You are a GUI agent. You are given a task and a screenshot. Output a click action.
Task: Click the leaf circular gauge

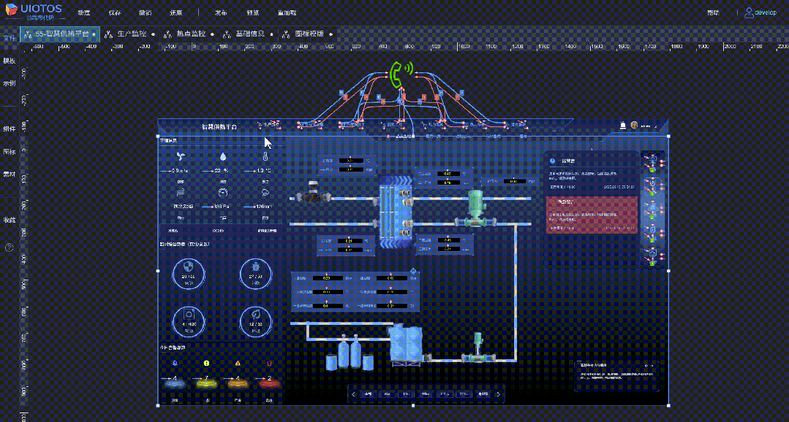255,321
